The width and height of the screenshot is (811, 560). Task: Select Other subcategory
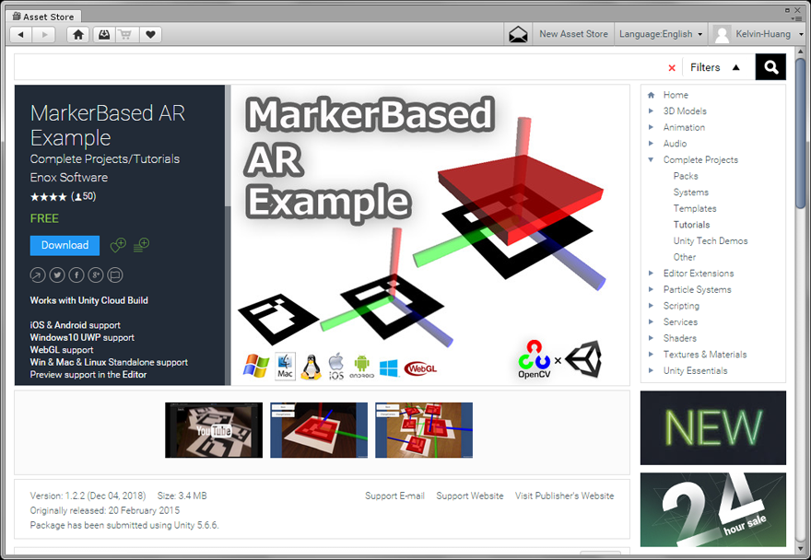tap(684, 257)
